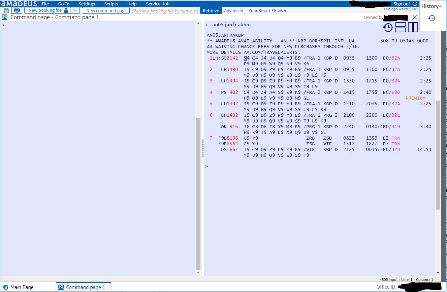Click the Line: 1 status bar entry
The height and width of the screenshot is (292, 447).
tap(407, 280)
